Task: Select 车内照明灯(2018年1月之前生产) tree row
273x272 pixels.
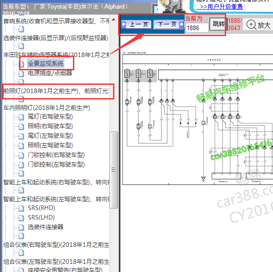Action: pyautogui.click(x=46, y=108)
